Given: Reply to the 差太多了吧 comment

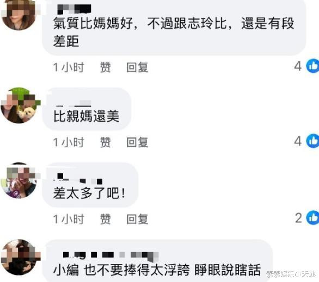Looking at the screenshot, I should click(x=137, y=219).
